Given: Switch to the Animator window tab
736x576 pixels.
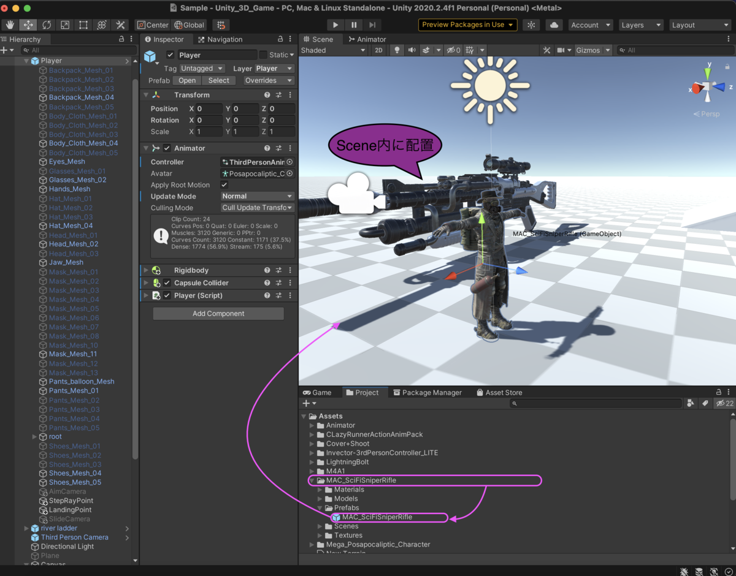Looking at the screenshot, I should click(x=367, y=39).
